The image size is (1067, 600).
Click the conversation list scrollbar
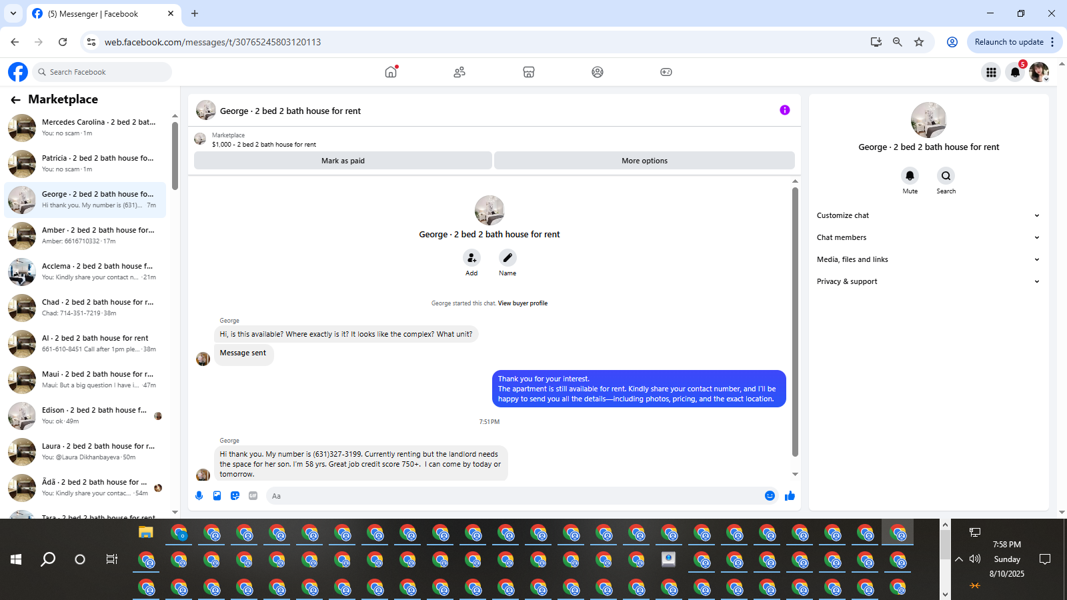pos(175,155)
